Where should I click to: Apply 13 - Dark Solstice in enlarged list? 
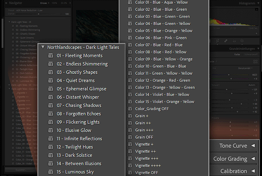click(x=74, y=155)
